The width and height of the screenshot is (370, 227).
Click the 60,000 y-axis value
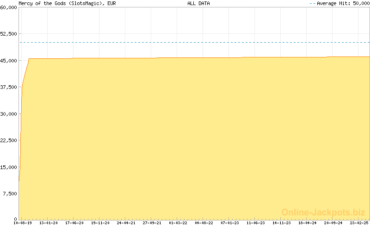coord(9,7)
